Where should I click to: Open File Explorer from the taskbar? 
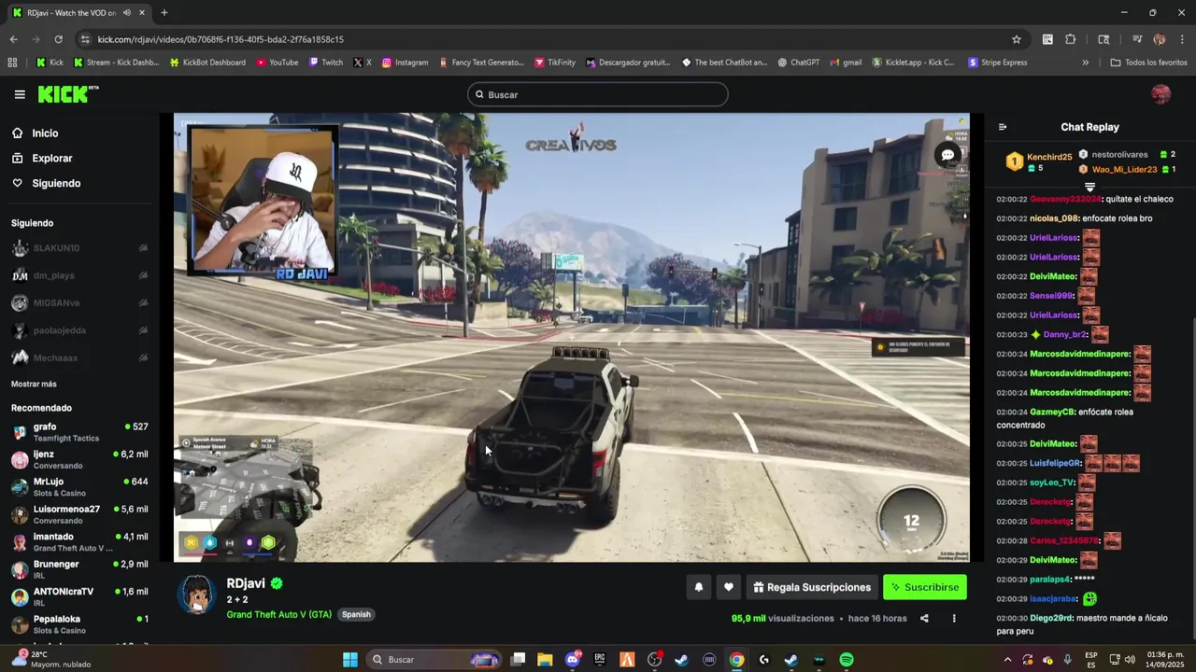click(545, 660)
